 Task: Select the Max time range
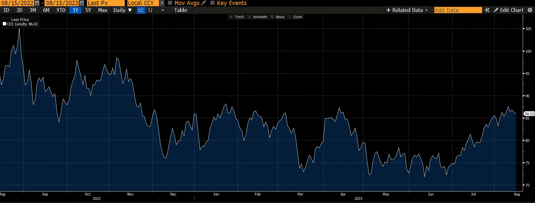pyautogui.click(x=103, y=10)
